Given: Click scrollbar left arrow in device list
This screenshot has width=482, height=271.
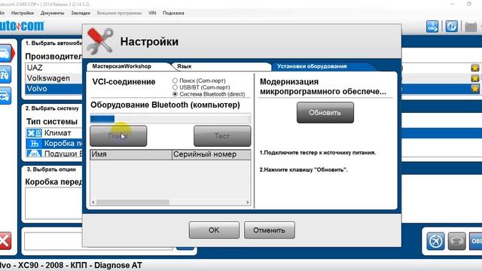Looking at the screenshot, I should pos(93,202).
